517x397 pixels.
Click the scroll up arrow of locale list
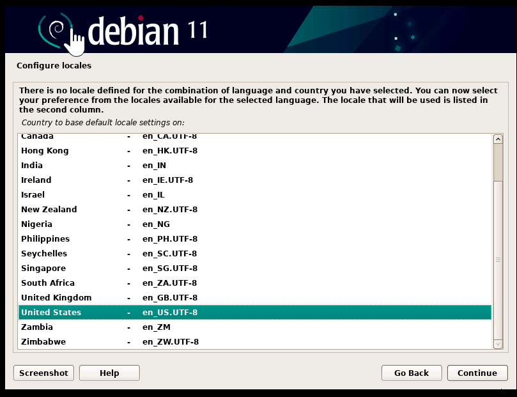pyautogui.click(x=498, y=139)
